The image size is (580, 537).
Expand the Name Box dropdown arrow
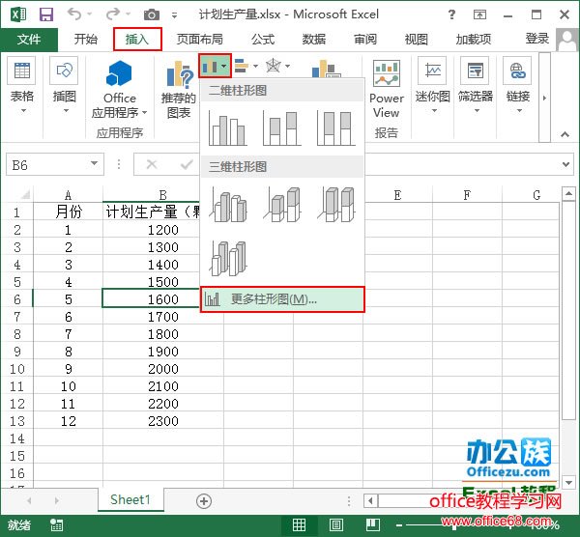(x=95, y=163)
